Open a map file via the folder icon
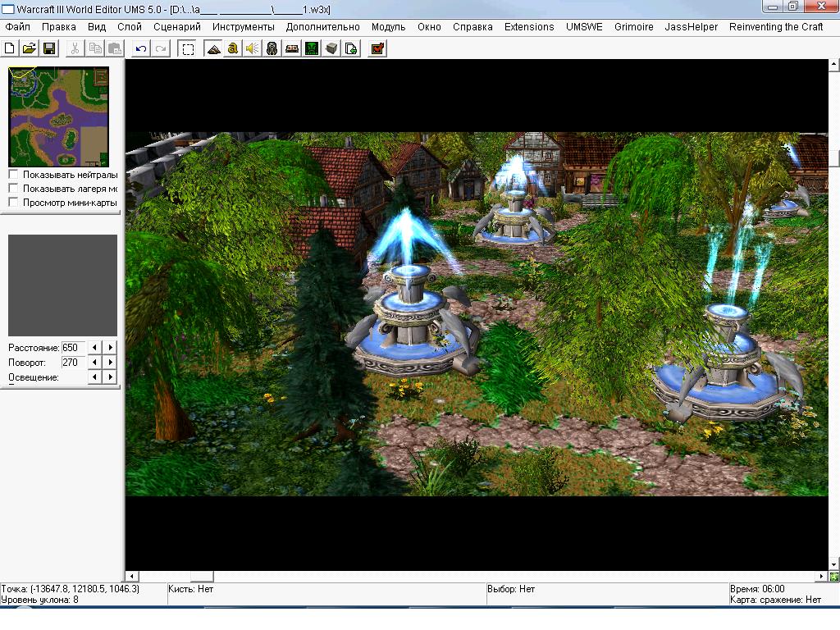 click(30, 48)
